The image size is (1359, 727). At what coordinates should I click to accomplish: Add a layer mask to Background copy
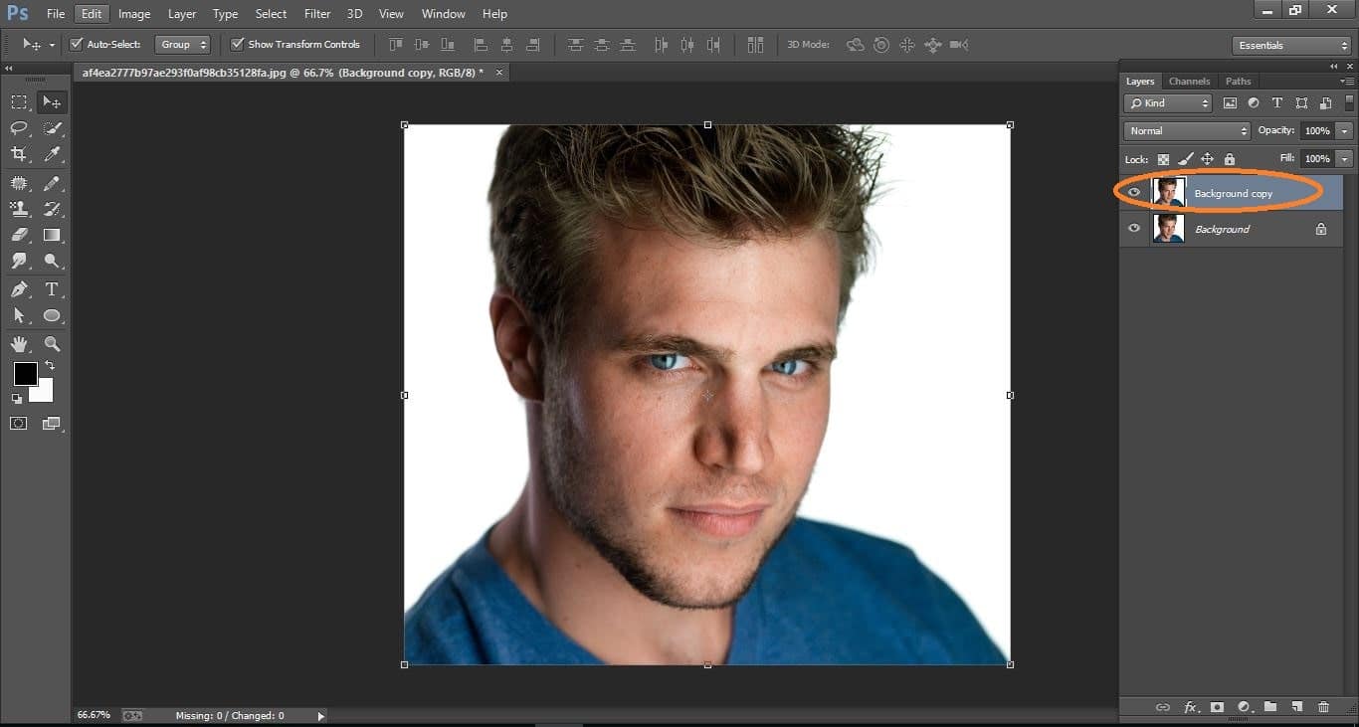pos(1218,707)
